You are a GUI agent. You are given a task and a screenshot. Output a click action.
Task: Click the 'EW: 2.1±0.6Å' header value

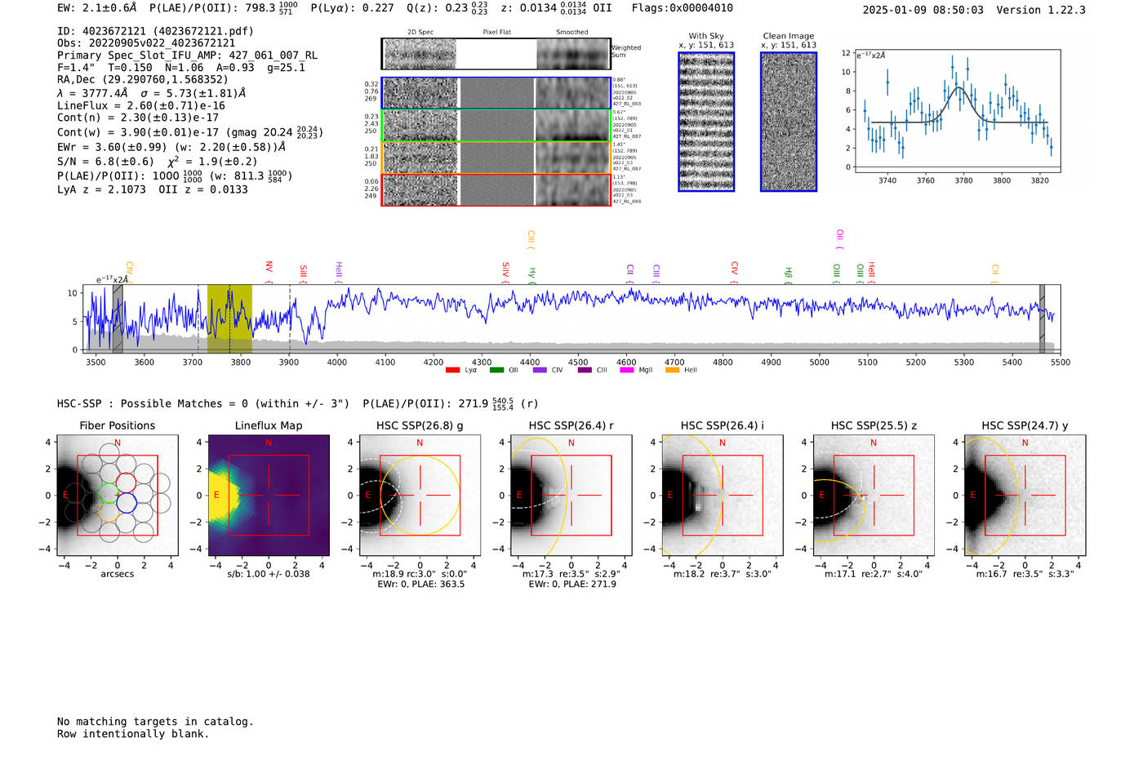(x=97, y=8)
